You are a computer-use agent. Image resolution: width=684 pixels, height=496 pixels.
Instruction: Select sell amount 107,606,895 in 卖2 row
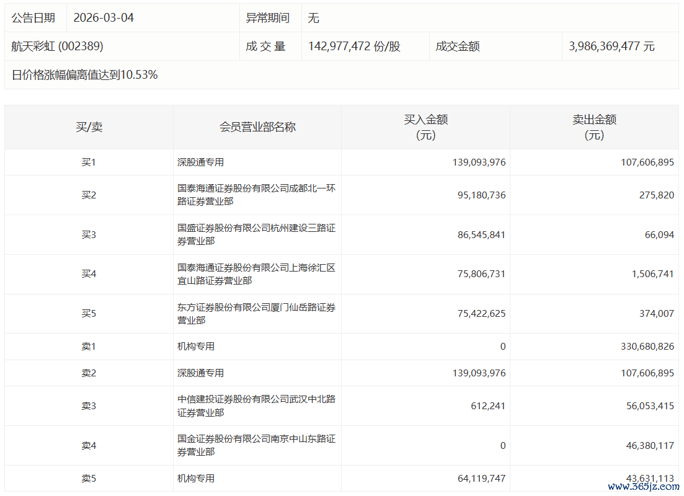tap(647, 373)
